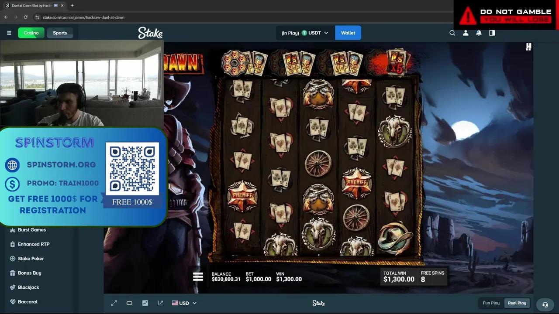Click the Blackjack cards icon
Viewport: 559px width, 314px height.
[x=13, y=287]
